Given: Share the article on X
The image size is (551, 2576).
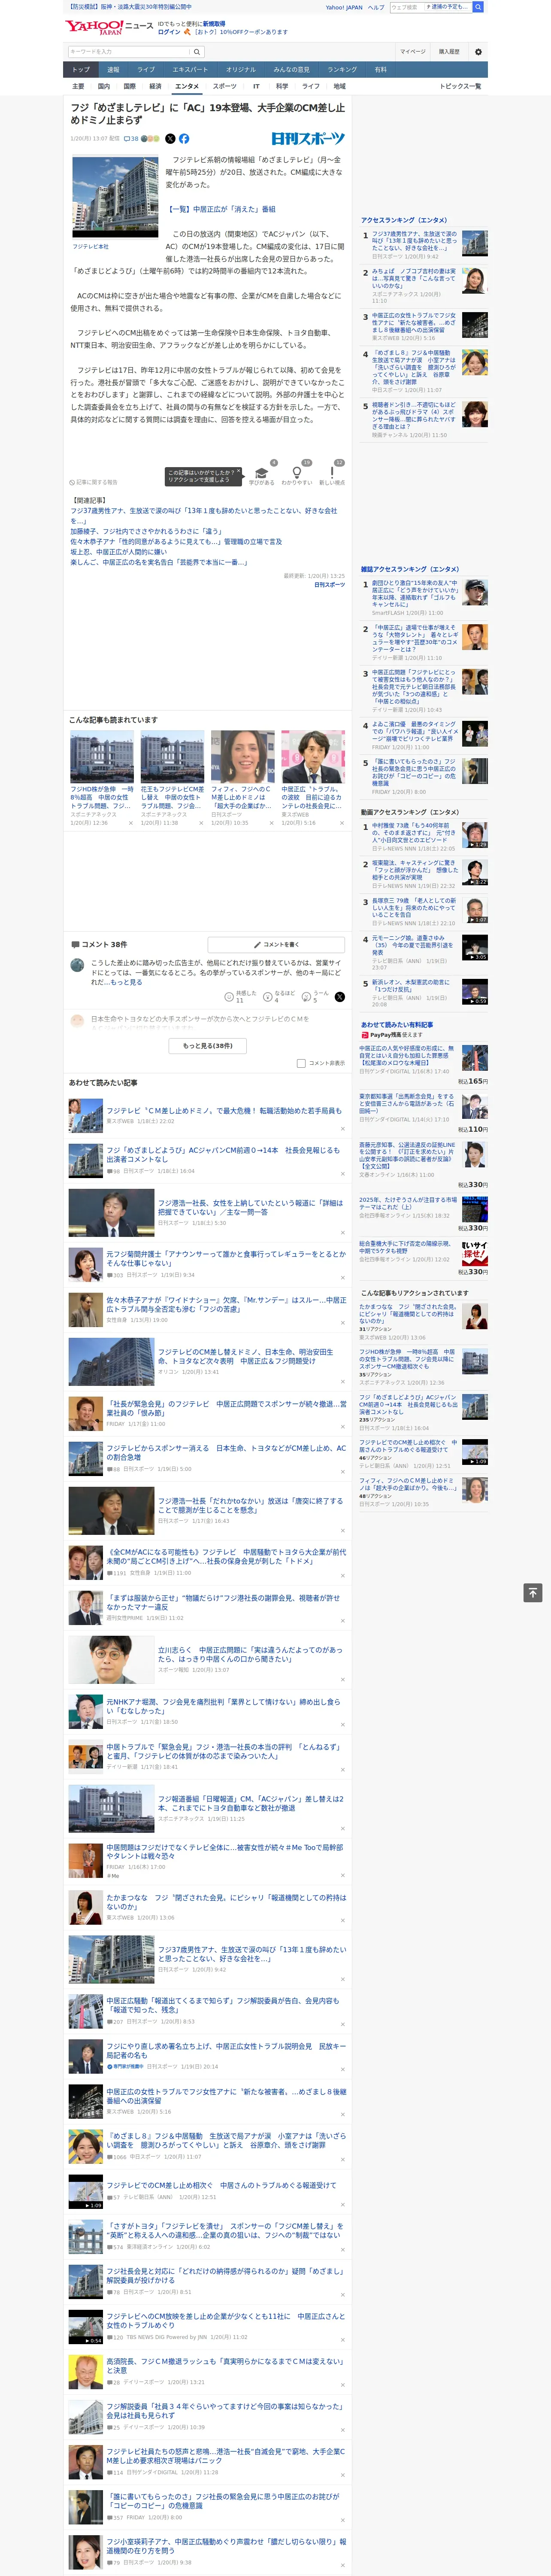Looking at the screenshot, I should (170, 139).
